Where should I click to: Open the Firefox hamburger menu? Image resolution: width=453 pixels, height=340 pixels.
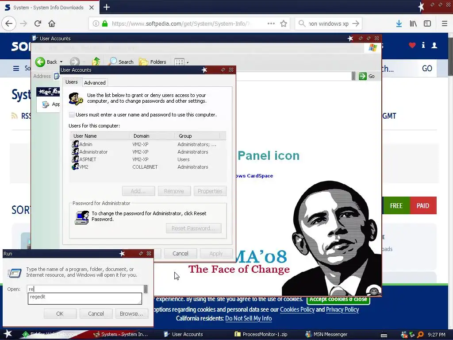pos(444,23)
